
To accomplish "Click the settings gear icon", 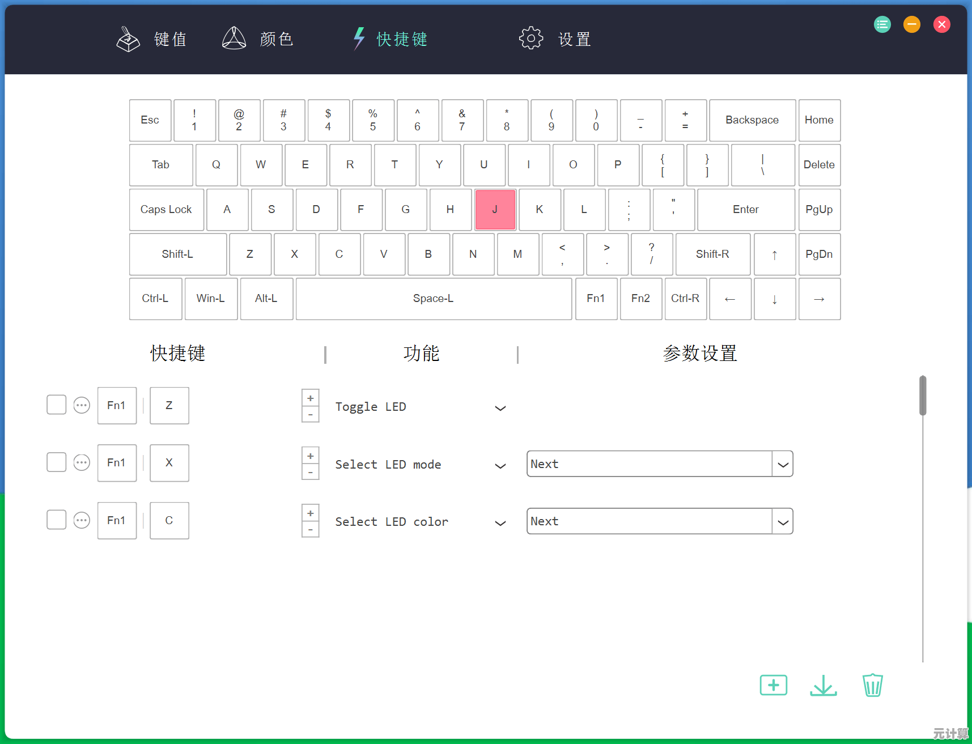I will click(530, 39).
